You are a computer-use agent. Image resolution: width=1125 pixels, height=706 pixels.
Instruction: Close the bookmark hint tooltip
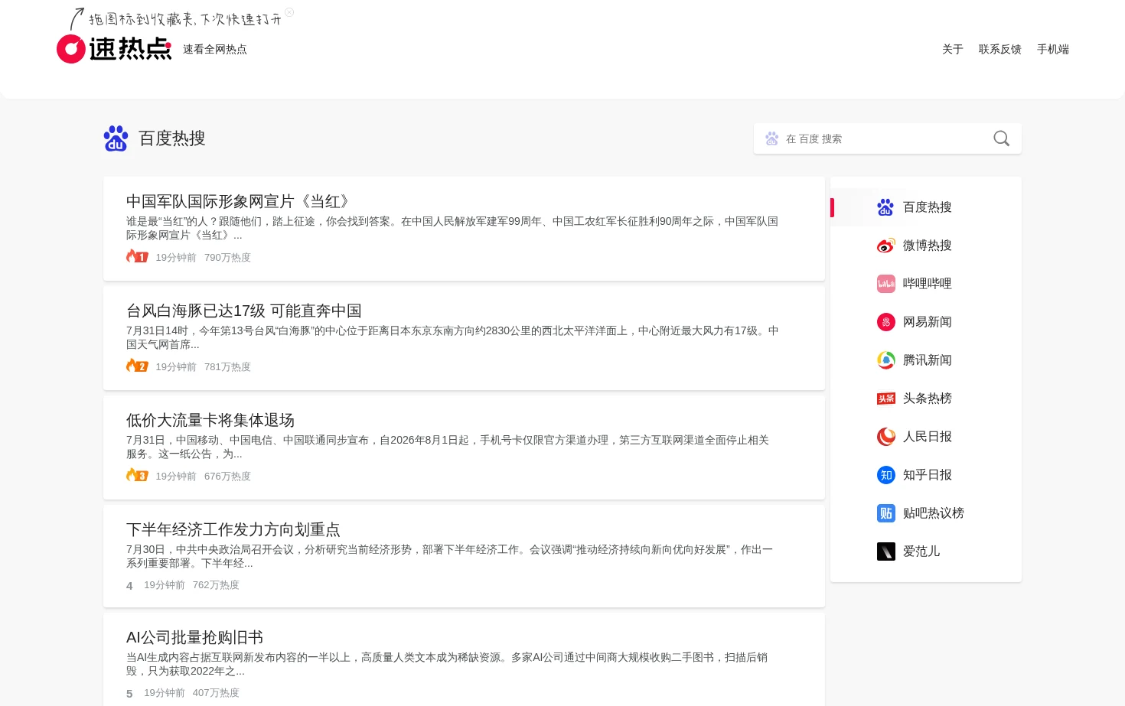pos(289,12)
